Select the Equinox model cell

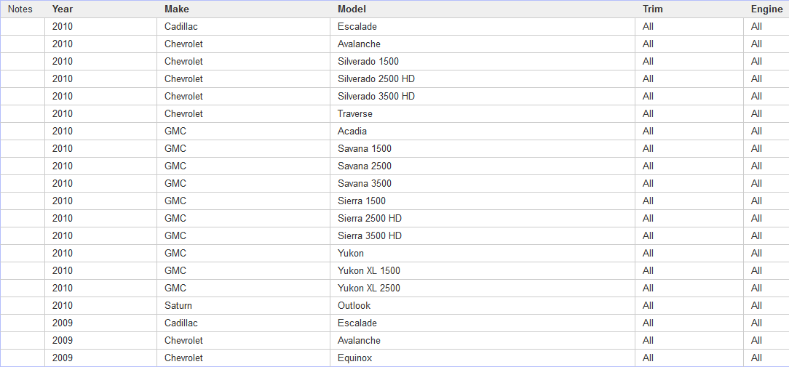click(483, 358)
